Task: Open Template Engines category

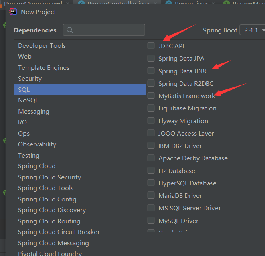Action: tap(79, 68)
